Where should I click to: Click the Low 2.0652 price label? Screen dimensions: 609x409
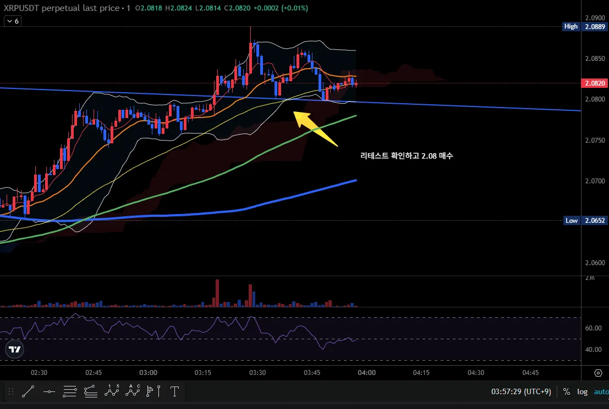pos(585,220)
